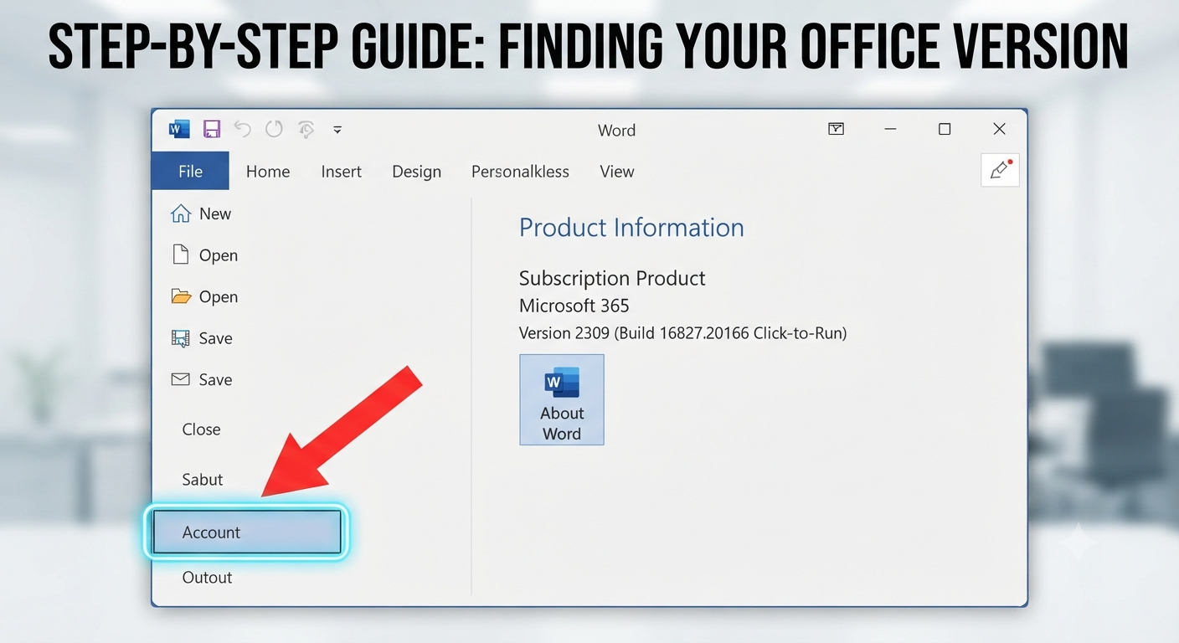
Task: Choose Close in the File menu
Action: 201,430
